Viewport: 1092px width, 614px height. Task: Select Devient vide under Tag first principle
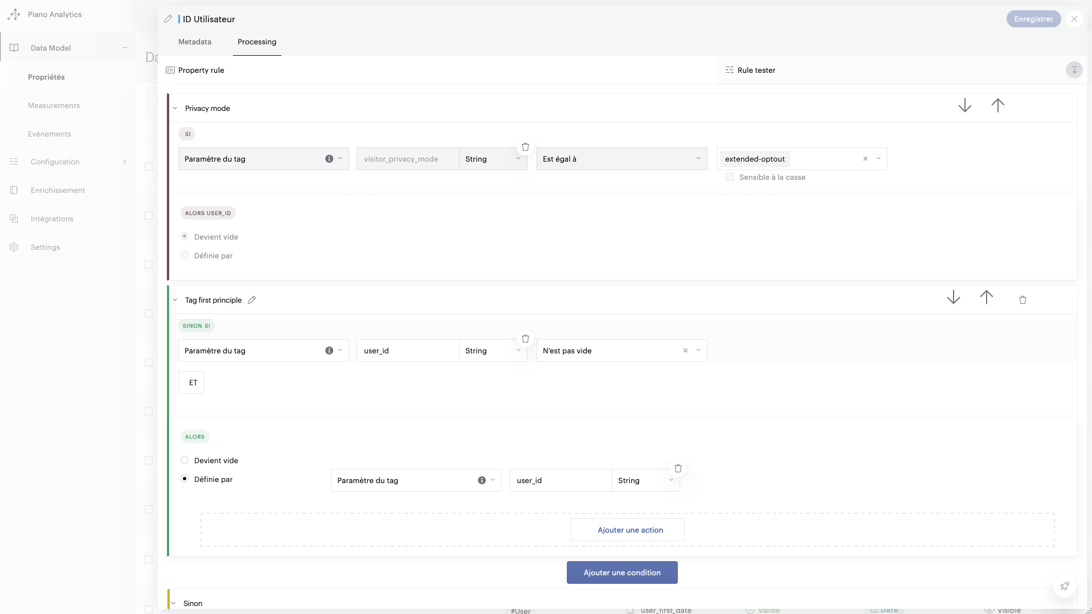click(x=185, y=460)
